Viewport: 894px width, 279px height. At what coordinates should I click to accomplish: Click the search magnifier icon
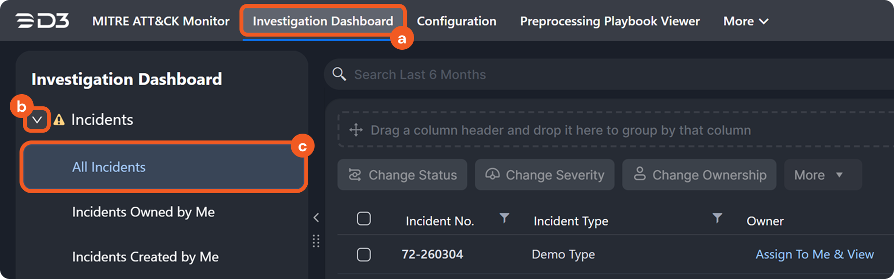click(339, 74)
